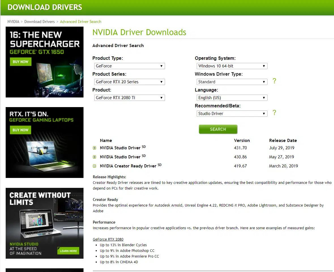Expand the 431.70 Studio Driver row
The height and width of the screenshot is (272, 334).
pos(95,148)
